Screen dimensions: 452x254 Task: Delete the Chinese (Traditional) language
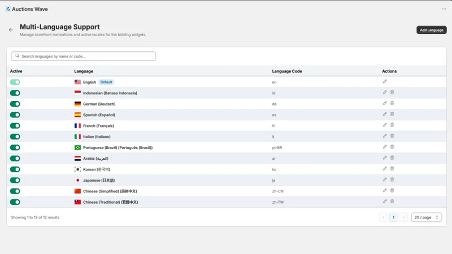(x=392, y=202)
